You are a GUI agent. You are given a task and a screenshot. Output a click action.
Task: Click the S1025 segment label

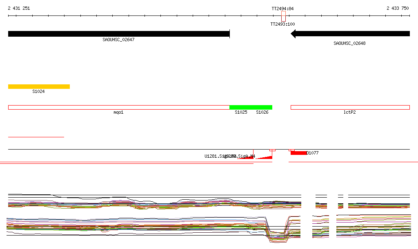coord(241,112)
